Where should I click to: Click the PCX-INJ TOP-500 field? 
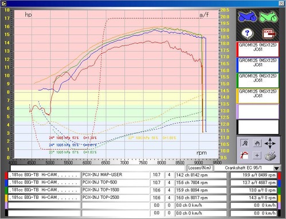tap(116, 183)
